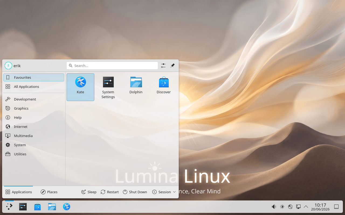Click the Show Desktop icon
345x215 pixels.
pyautogui.click(x=336, y=207)
